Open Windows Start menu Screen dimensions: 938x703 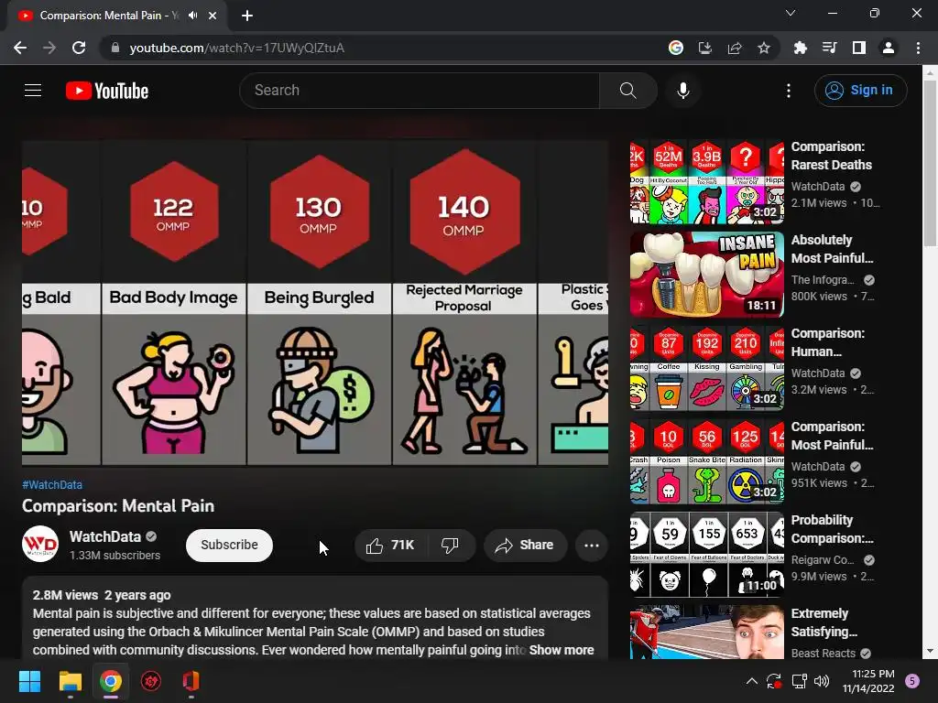29,681
